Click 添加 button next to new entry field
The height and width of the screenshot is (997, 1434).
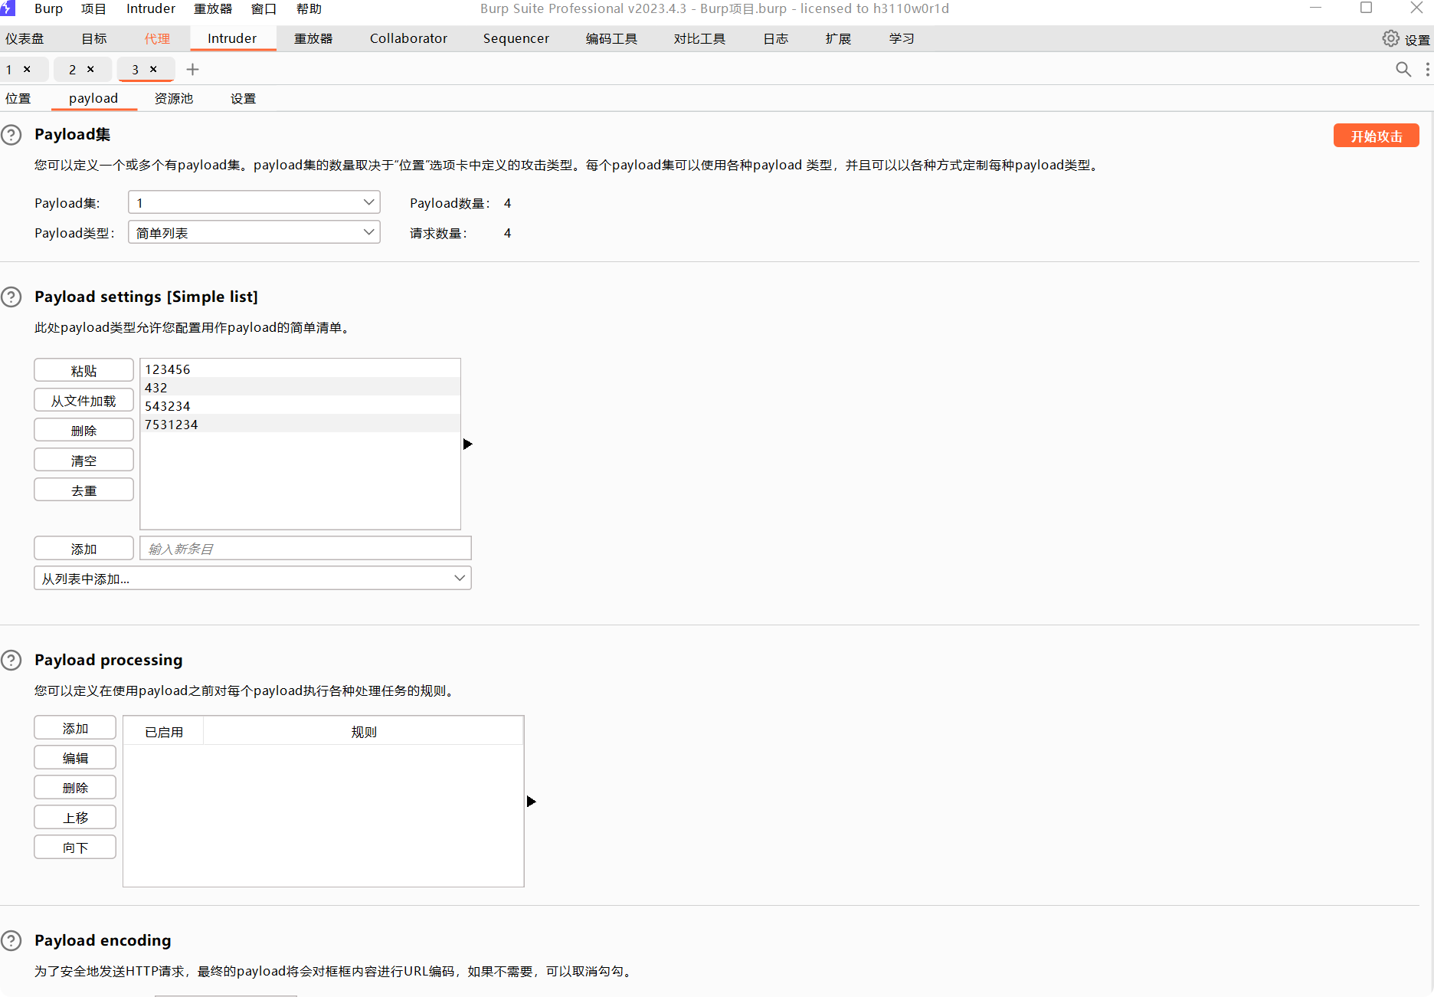click(x=83, y=548)
